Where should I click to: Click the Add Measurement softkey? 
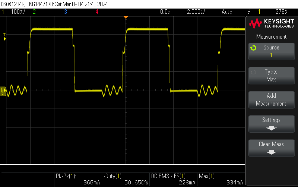tap(272, 100)
